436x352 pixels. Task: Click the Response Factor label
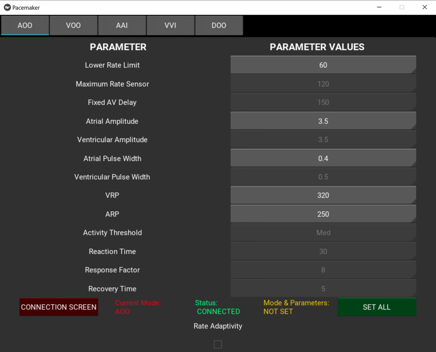pos(112,270)
